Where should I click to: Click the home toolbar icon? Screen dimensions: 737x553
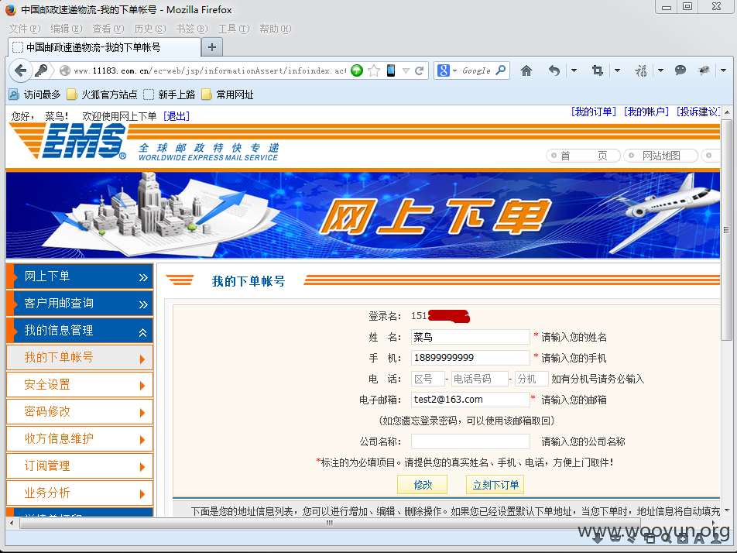click(526, 70)
